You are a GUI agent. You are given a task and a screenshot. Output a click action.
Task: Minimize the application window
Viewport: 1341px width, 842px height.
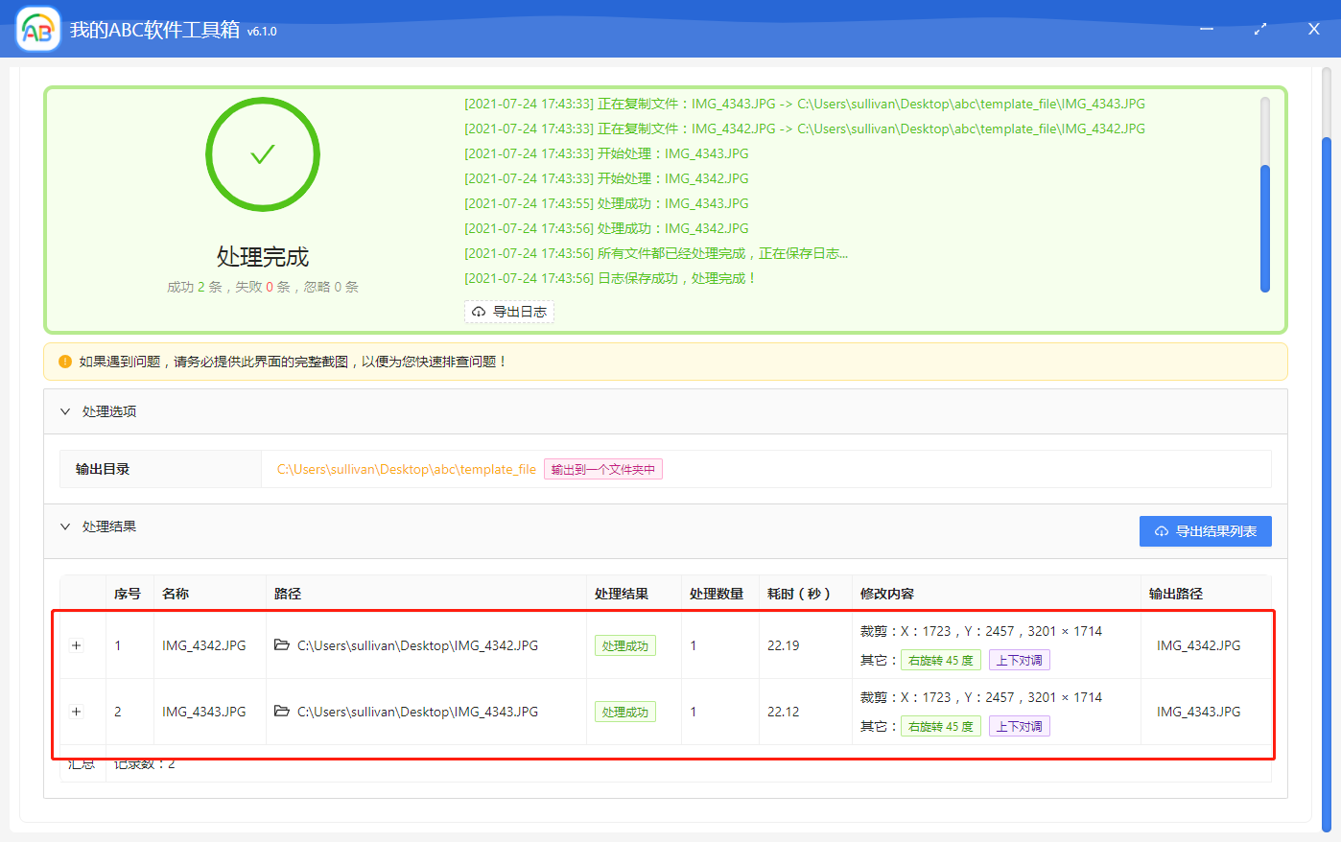(1207, 30)
